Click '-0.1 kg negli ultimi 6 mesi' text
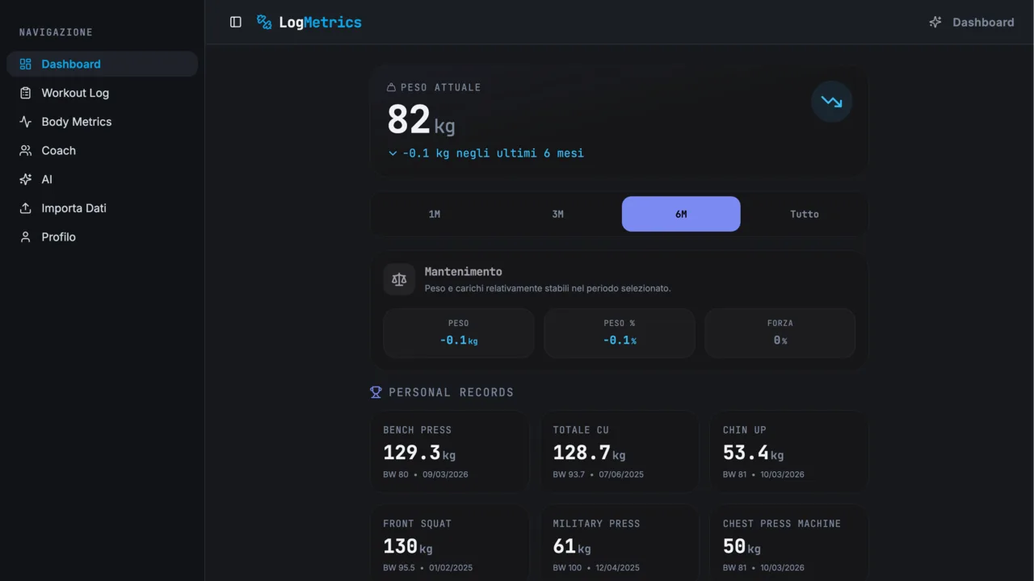The height and width of the screenshot is (581, 1034). pyautogui.click(x=493, y=153)
